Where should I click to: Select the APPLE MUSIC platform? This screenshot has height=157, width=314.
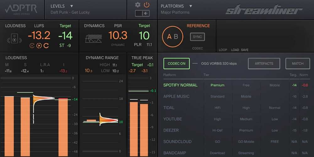point(176,96)
